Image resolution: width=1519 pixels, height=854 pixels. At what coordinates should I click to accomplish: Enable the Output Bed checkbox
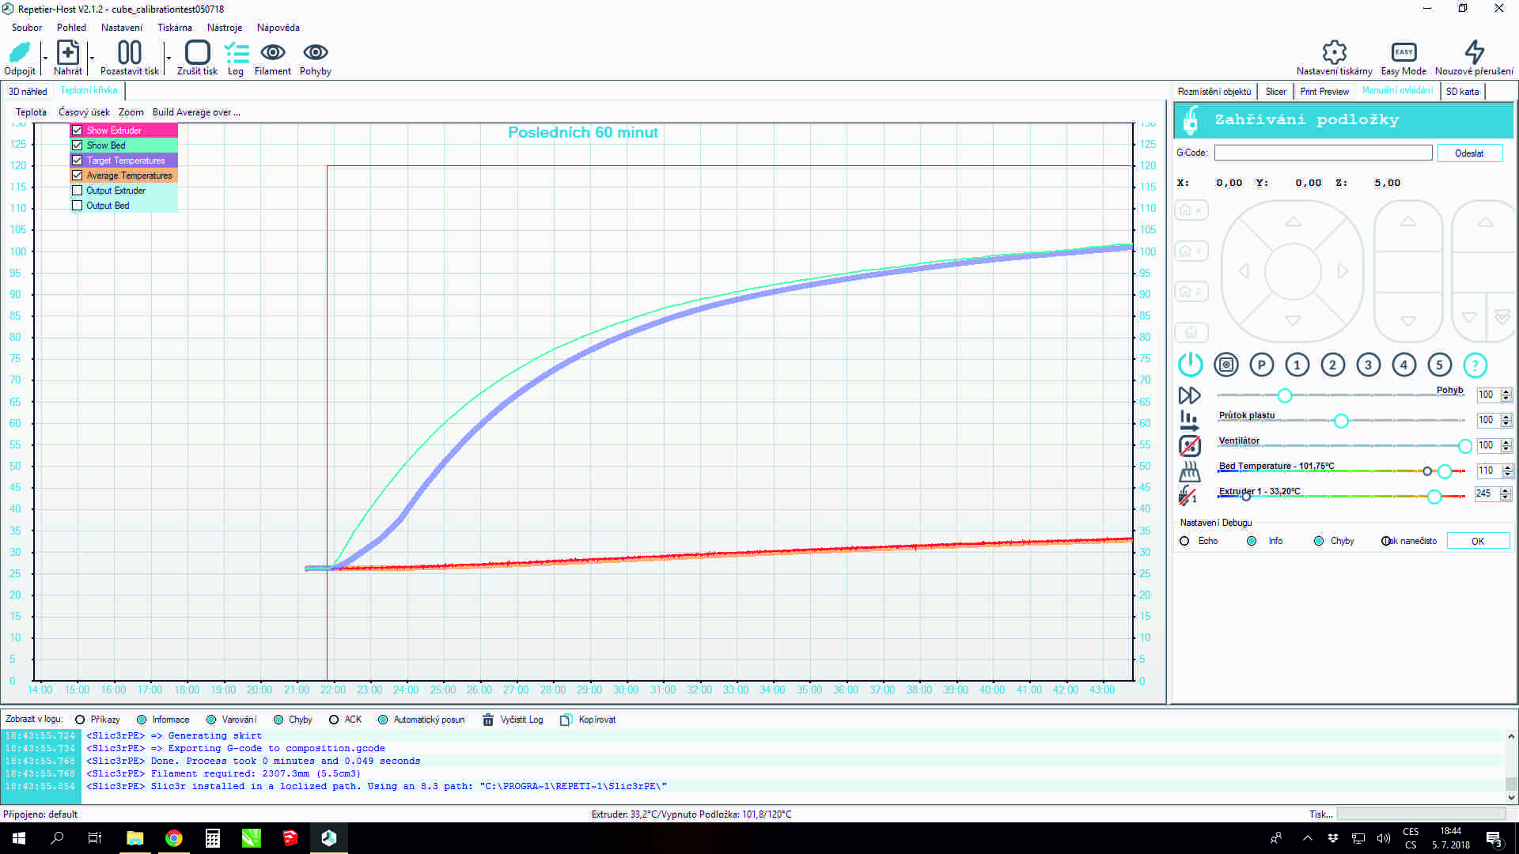click(x=78, y=206)
